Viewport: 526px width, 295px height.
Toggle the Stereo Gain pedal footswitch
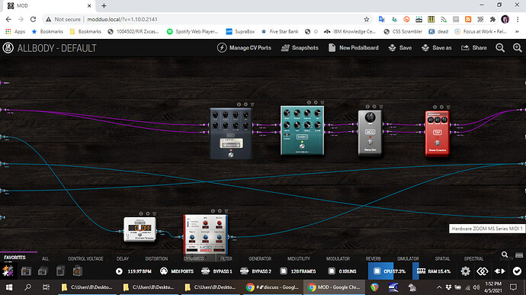[370, 143]
